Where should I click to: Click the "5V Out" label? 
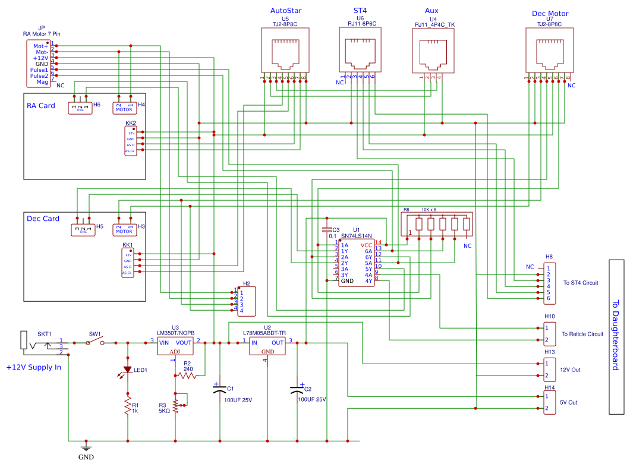569,402
